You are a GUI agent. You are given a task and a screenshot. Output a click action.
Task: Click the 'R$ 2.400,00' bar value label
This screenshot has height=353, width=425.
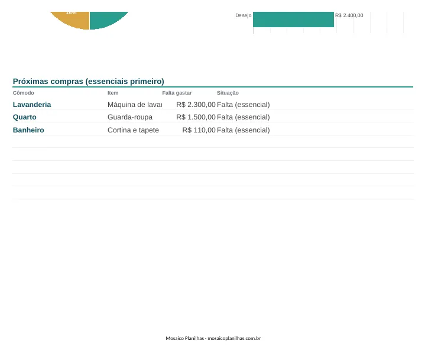(349, 15)
